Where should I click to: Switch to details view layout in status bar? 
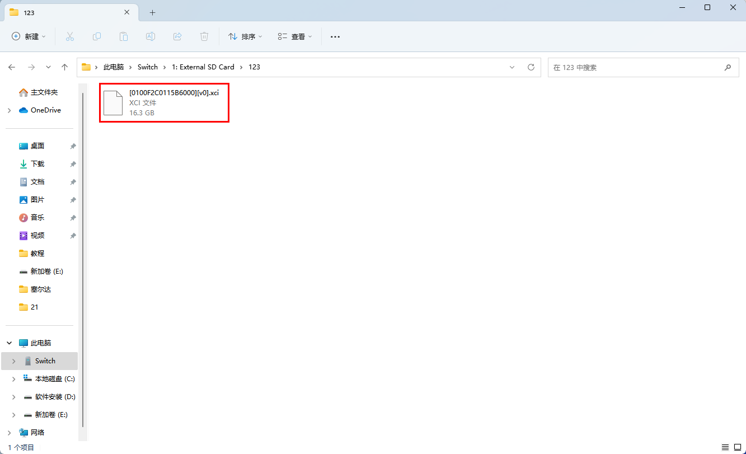(725, 447)
